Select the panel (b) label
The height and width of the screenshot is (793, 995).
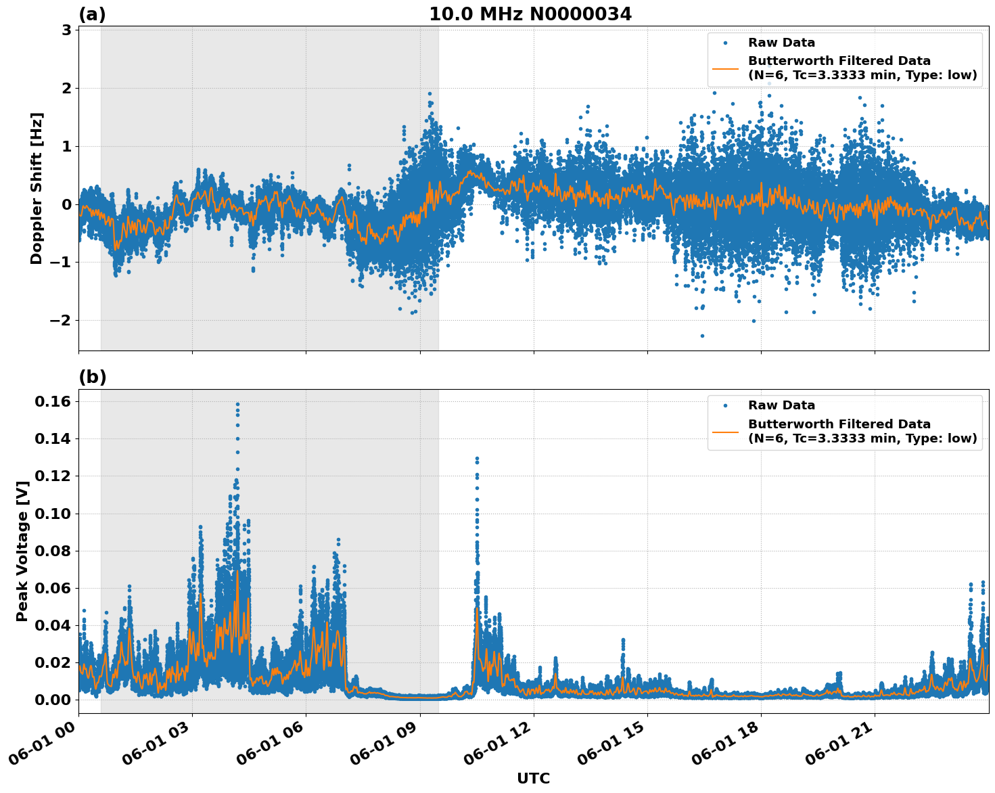pos(93,376)
